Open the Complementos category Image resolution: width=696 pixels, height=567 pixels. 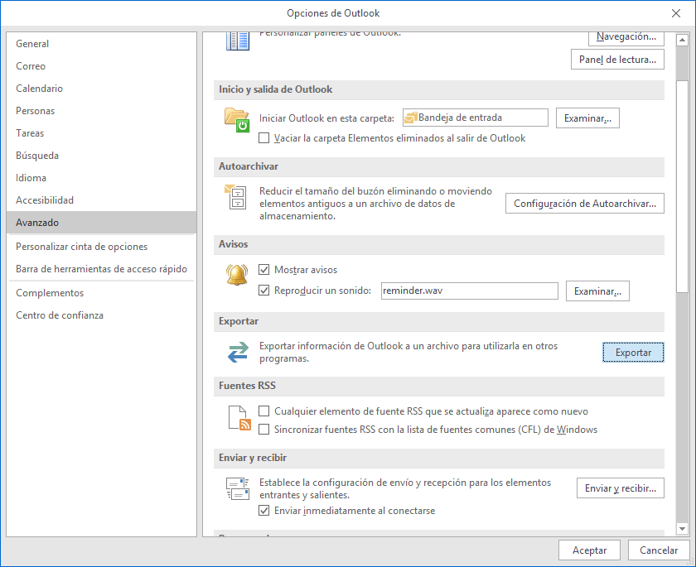click(x=102, y=293)
